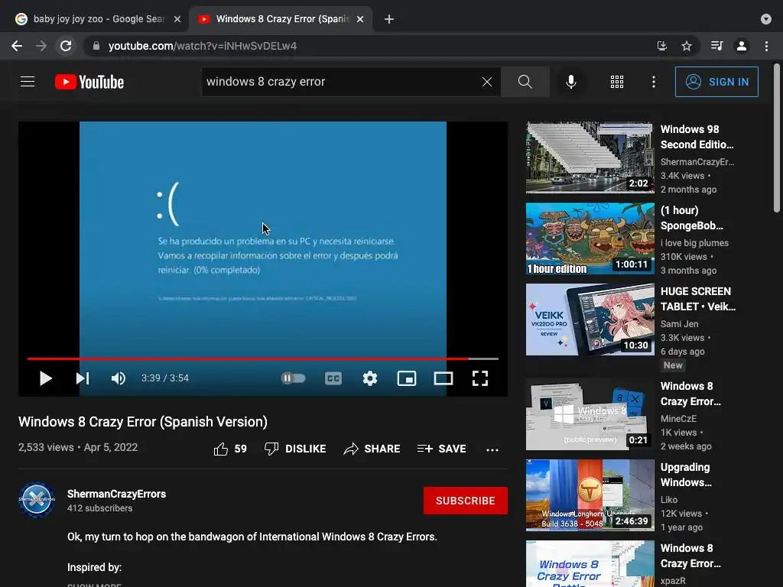Click the DISLIKE button
Image resolution: width=783 pixels, height=587 pixels.
[295, 449]
